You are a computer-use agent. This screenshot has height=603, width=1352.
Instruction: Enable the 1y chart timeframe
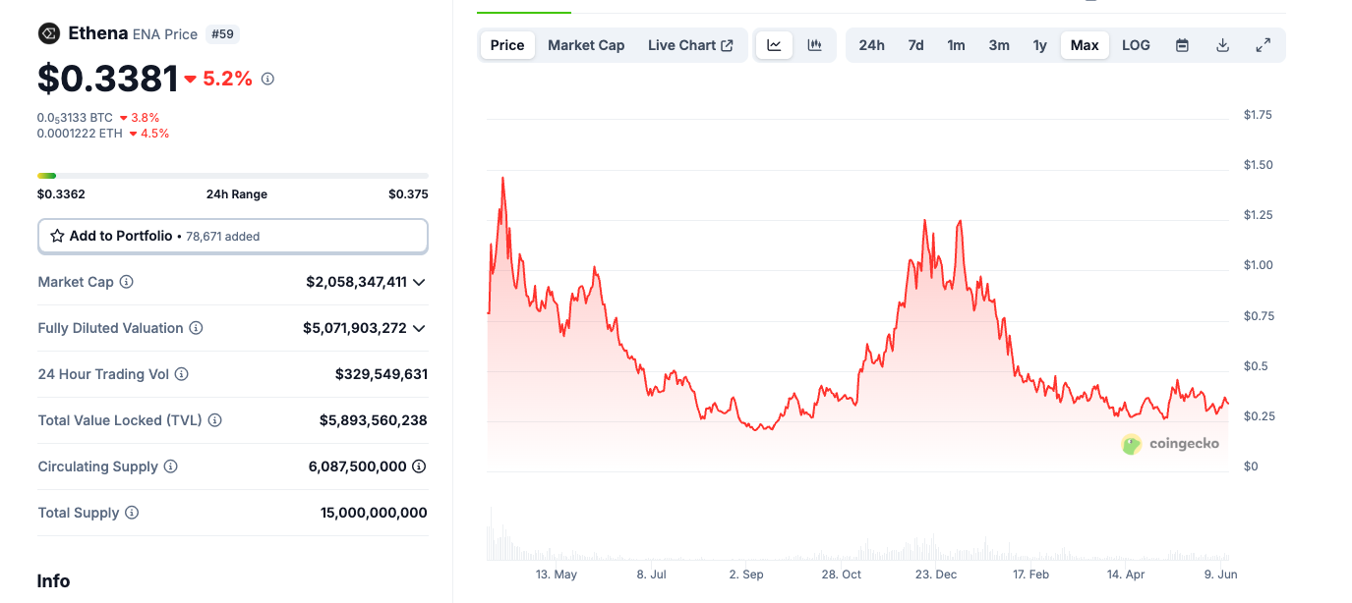pyautogui.click(x=1039, y=44)
